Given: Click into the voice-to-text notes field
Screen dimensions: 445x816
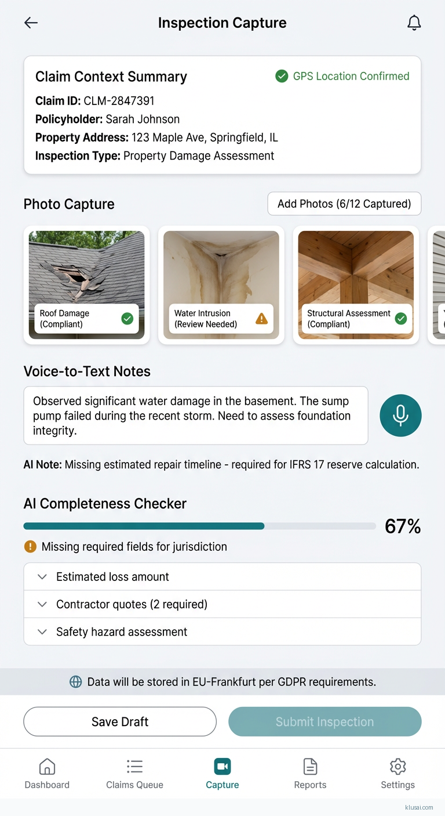Looking at the screenshot, I should click(x=196, y=416).
